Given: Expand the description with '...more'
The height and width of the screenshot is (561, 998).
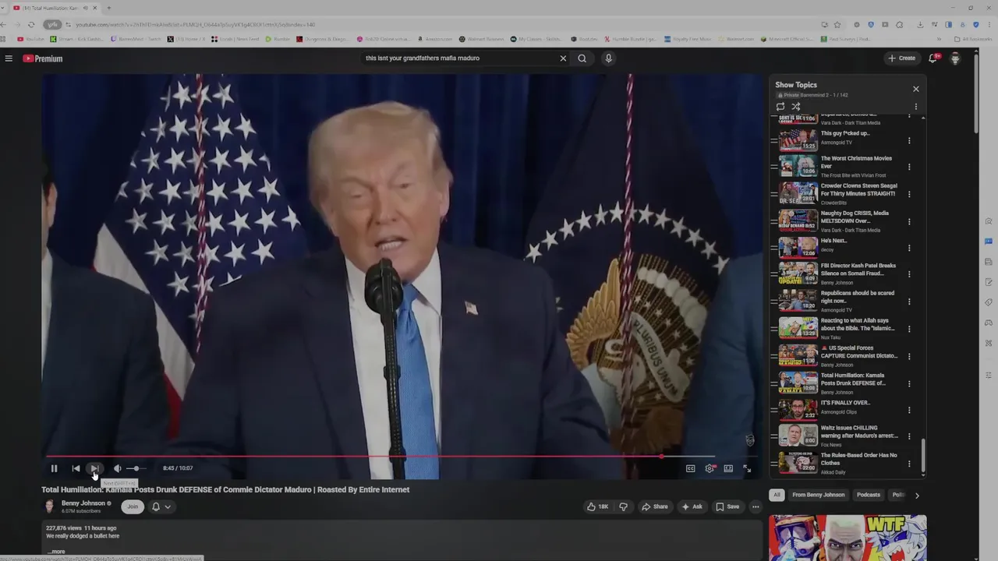Looking at the screenshot, I should coord(56,552).
